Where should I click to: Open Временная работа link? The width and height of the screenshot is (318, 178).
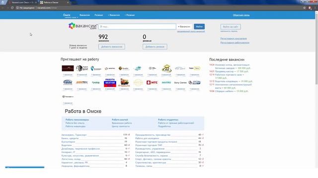pyautogui.click(x=122, y=123)
